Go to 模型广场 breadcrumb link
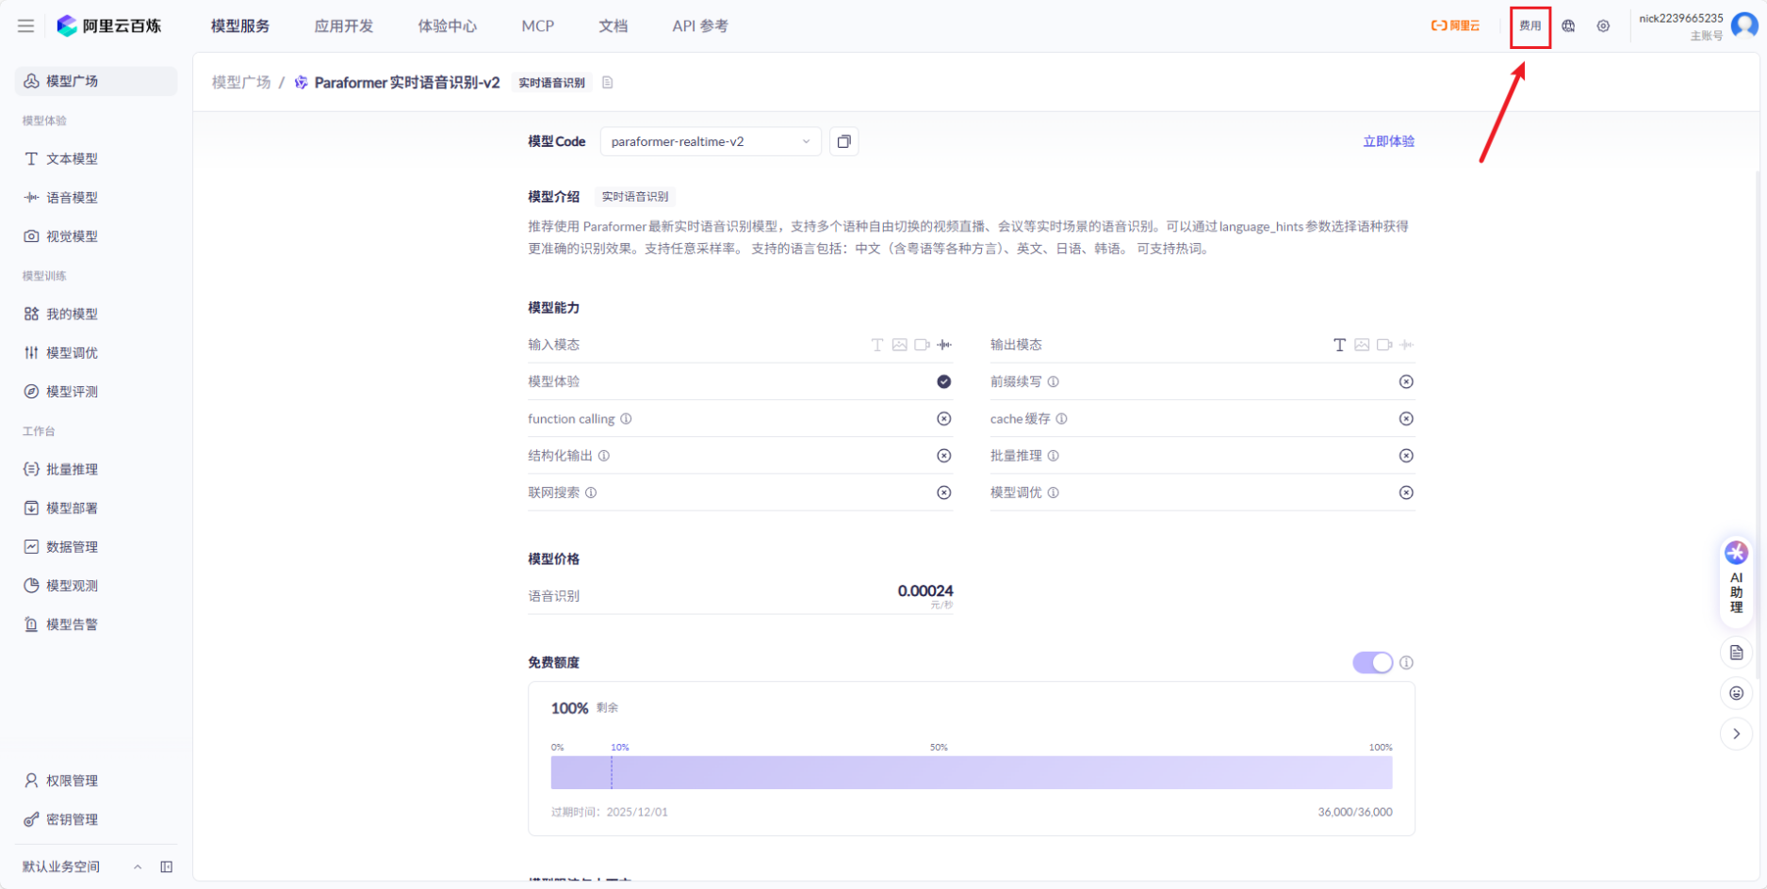The image size is (1767, 889). [241, 83]
